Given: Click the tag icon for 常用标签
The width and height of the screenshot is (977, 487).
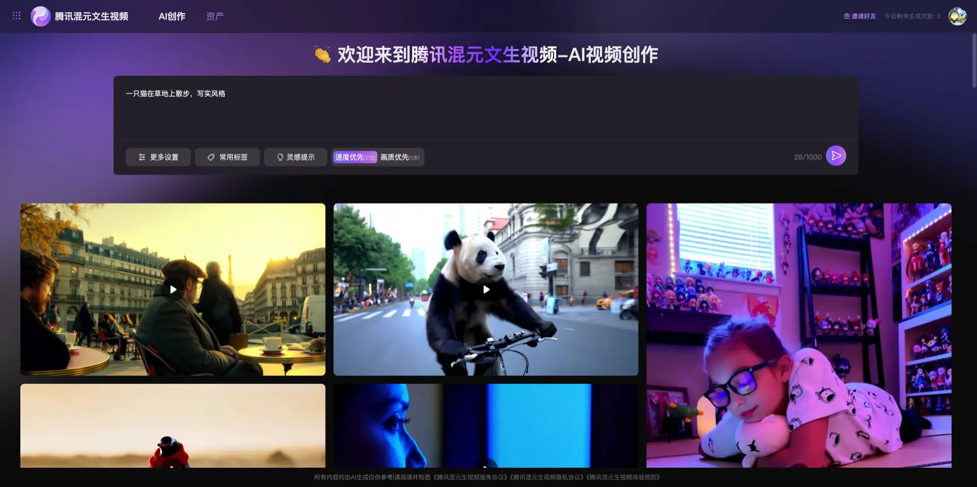Looking at the screenshot, I should point(211,157).
